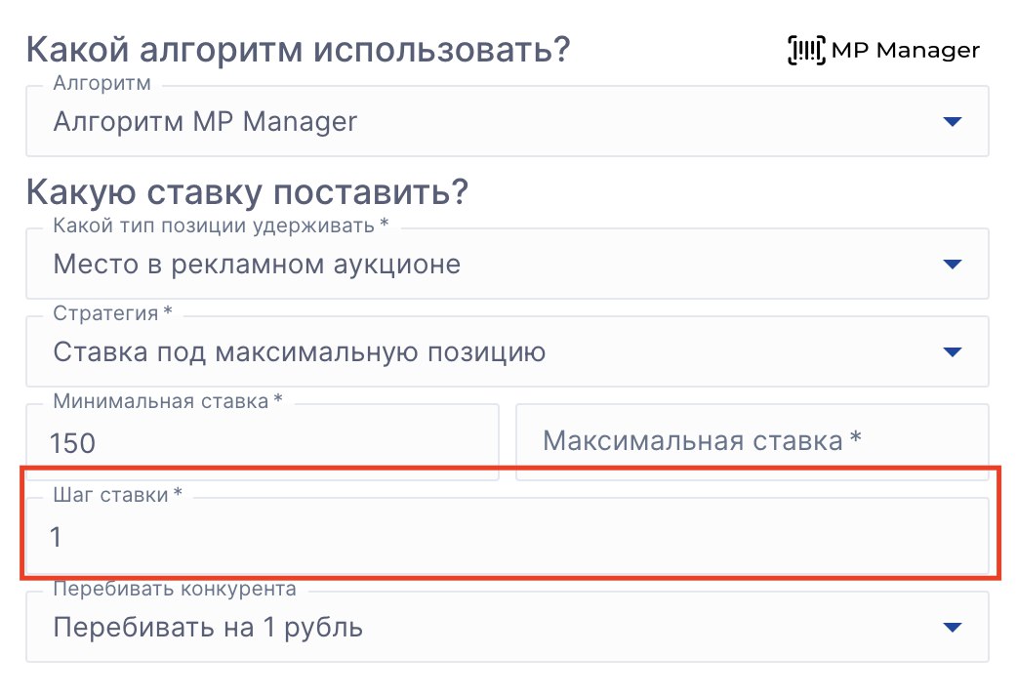This screenshot has width=1017, height=697.
Task: Click the MP Manager barcode logo icon
Action: click(805, 50)
